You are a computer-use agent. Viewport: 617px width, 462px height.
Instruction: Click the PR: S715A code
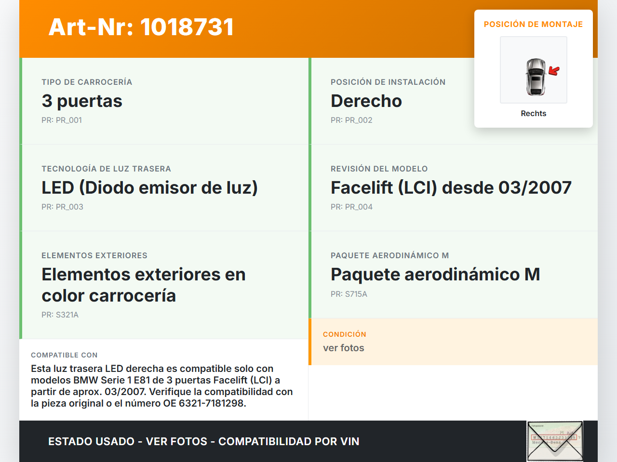click(x=349, y=294)
